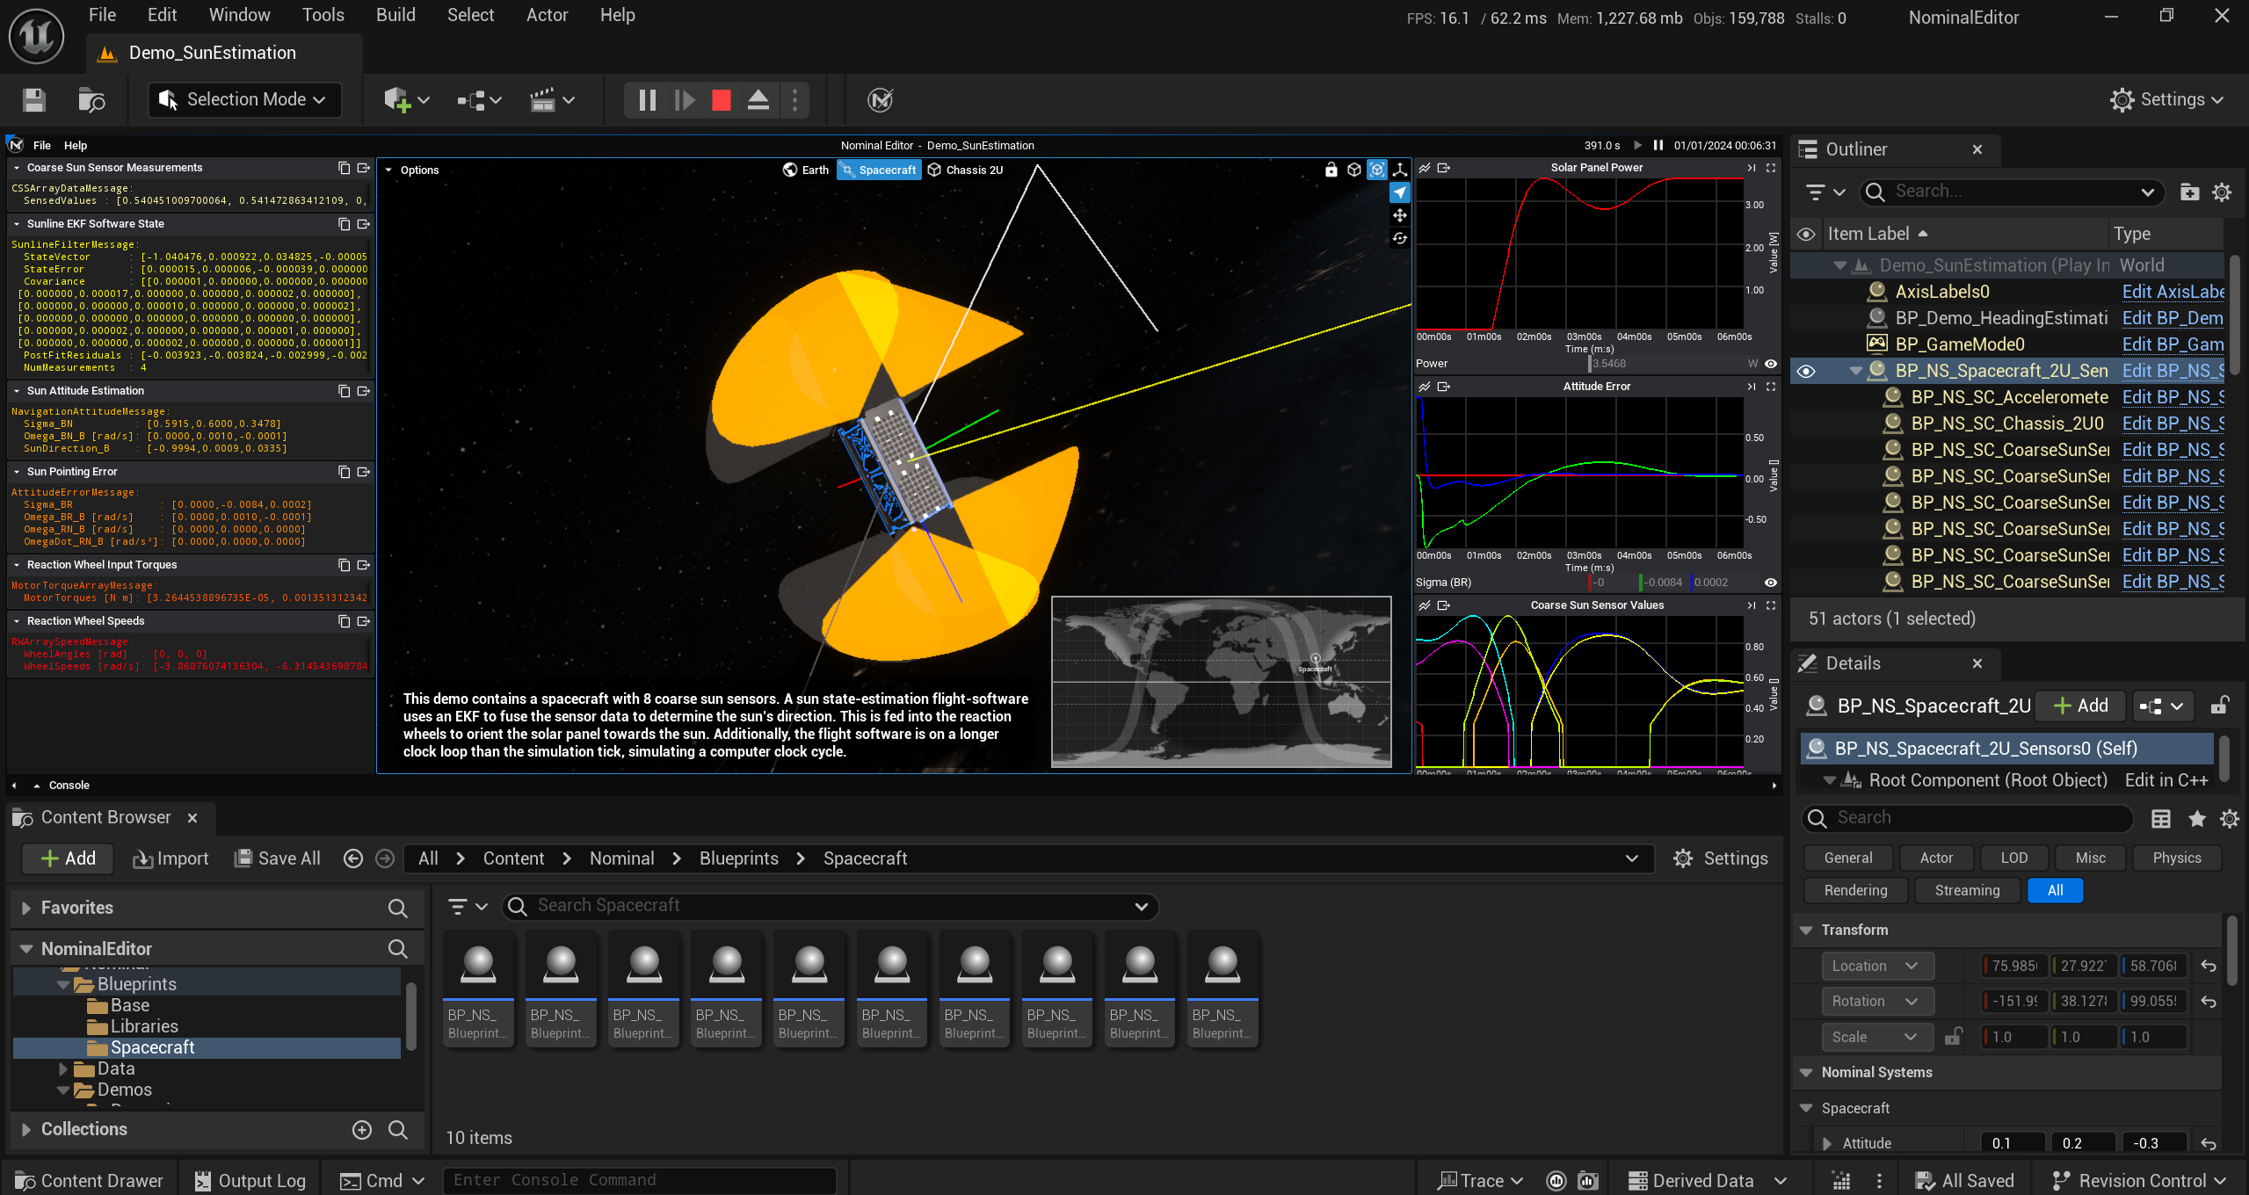The height and width of the screenshot is (1195, 2249).
Task: Click the Nominal plugin toolbar icon
Action: [x=880, y=100]
